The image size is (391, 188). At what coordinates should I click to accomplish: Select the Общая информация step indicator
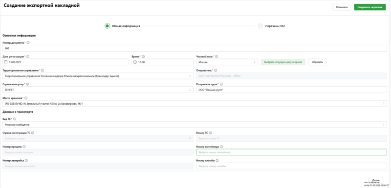tap(122, 26)
